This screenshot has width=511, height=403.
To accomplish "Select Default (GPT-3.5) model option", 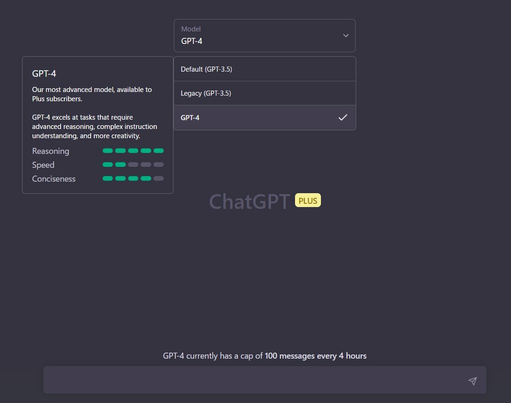I will pyautogui.click(x=265, y=69).
